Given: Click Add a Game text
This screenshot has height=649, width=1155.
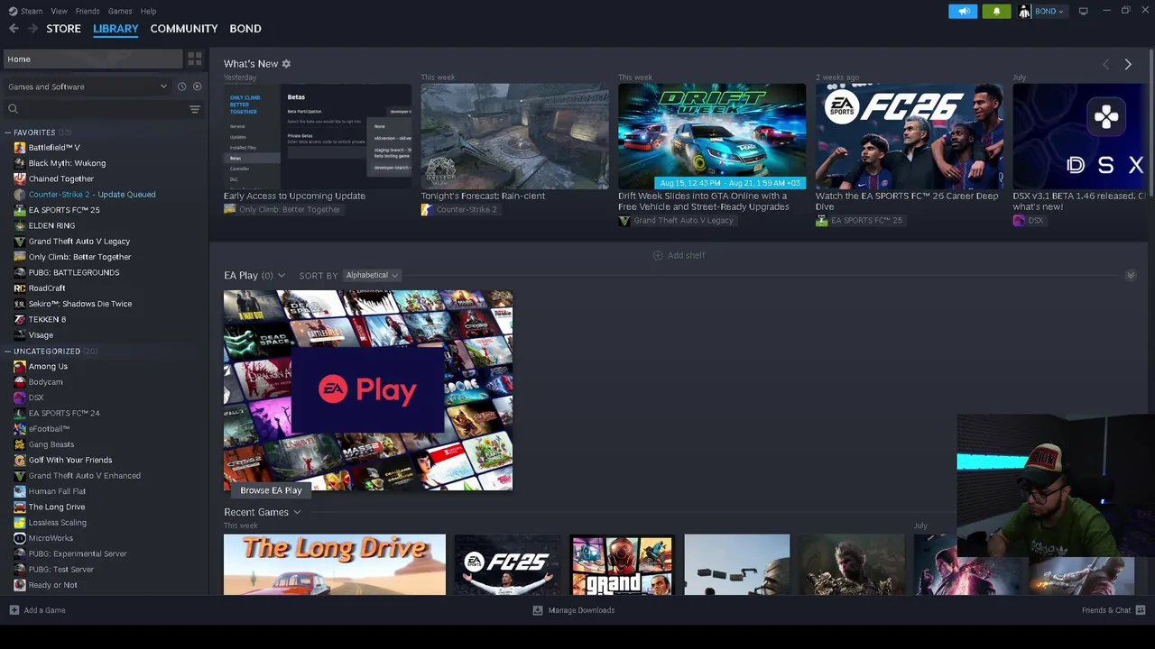Looking at the screenshot, I should pyautogui.click(x=44, y=610).
